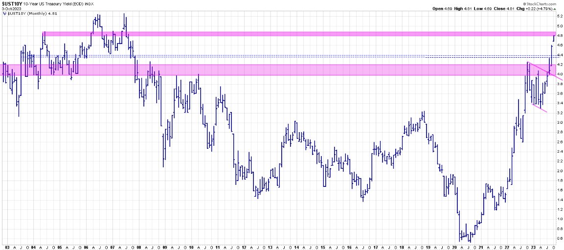Click the 04 year label on the x-axis
The image size is (564, 250).
(33, 247)
